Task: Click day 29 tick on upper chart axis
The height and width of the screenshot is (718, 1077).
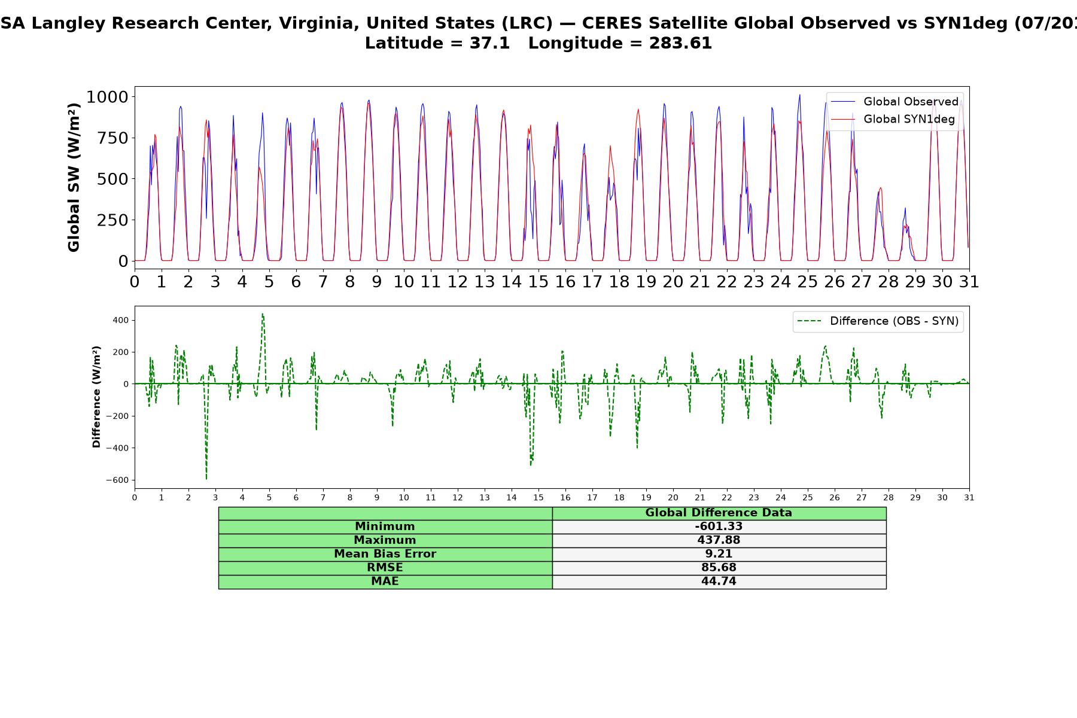Action: tap(915, 282)
